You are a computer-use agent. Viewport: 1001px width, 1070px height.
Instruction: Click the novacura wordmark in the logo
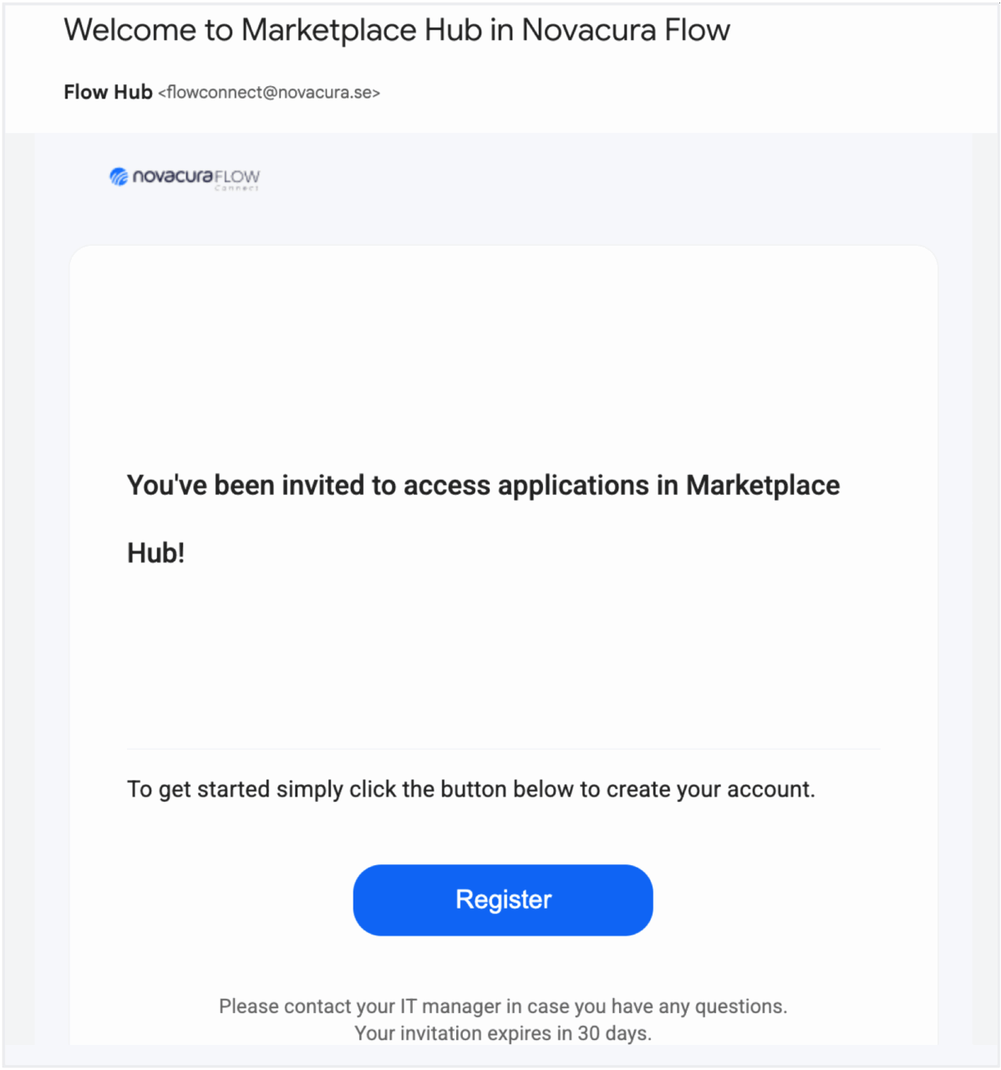pyautogui.click(x=173, y=176)
